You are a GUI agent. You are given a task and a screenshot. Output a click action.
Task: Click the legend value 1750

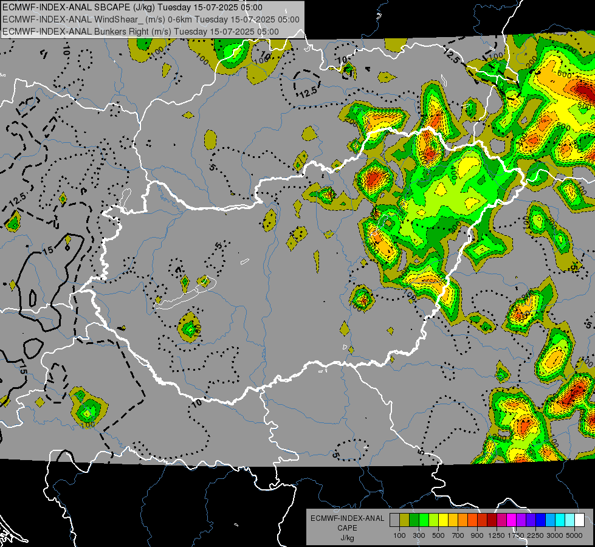pos(516,535)
